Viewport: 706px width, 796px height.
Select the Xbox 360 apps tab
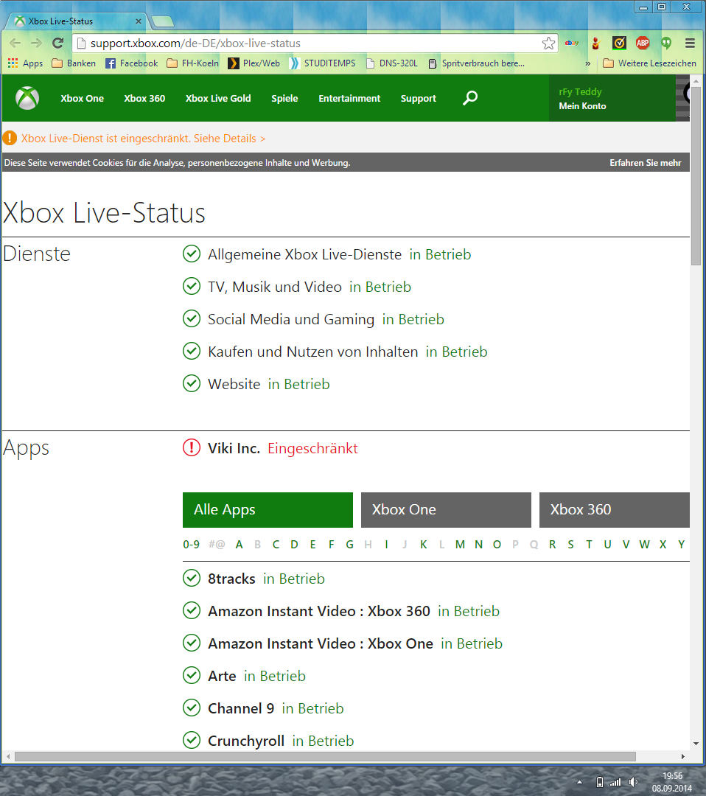point(614,510)
